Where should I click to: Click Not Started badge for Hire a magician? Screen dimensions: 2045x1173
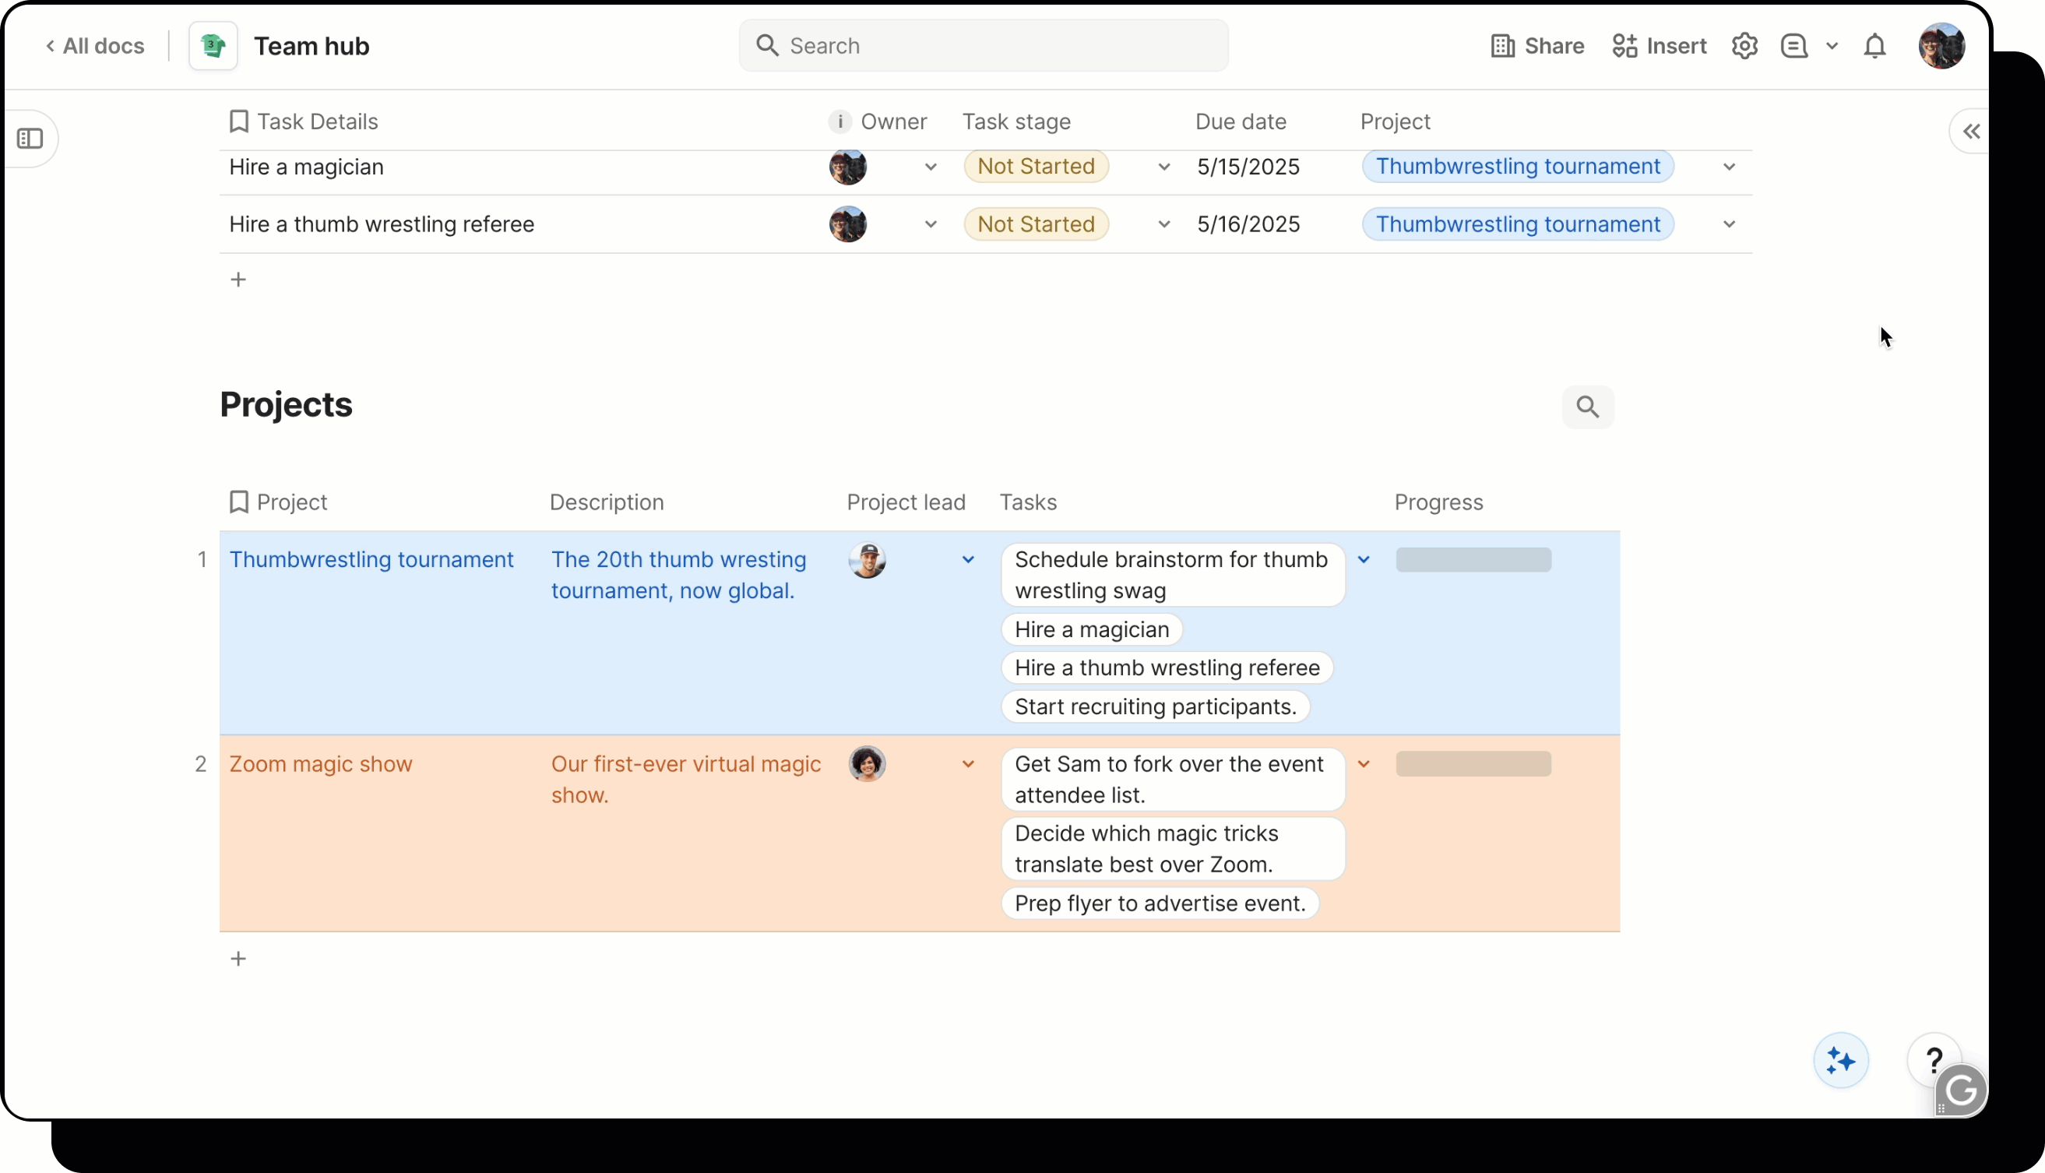pos(1036,166)
